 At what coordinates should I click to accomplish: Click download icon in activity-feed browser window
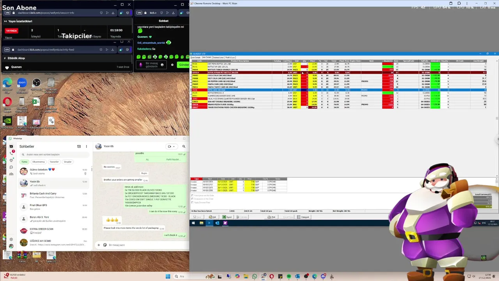113,50
